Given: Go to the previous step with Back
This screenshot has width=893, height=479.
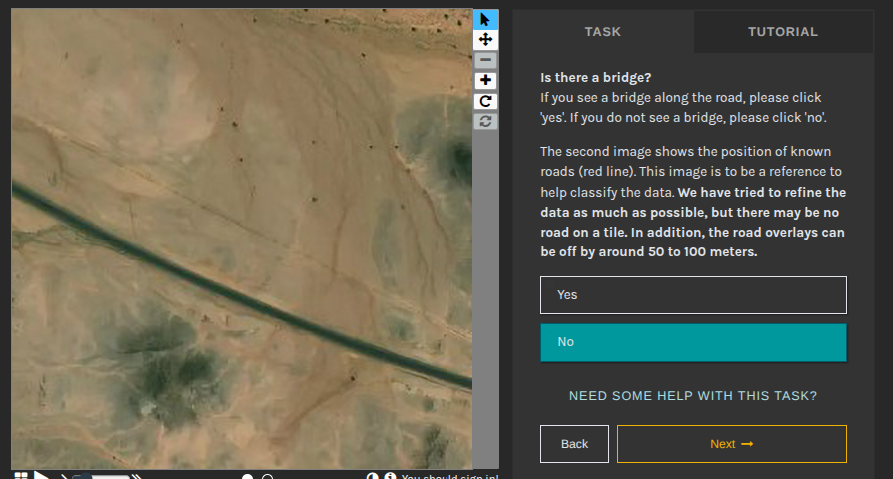Looking at the screenshot, I should (x=574, y=444).
